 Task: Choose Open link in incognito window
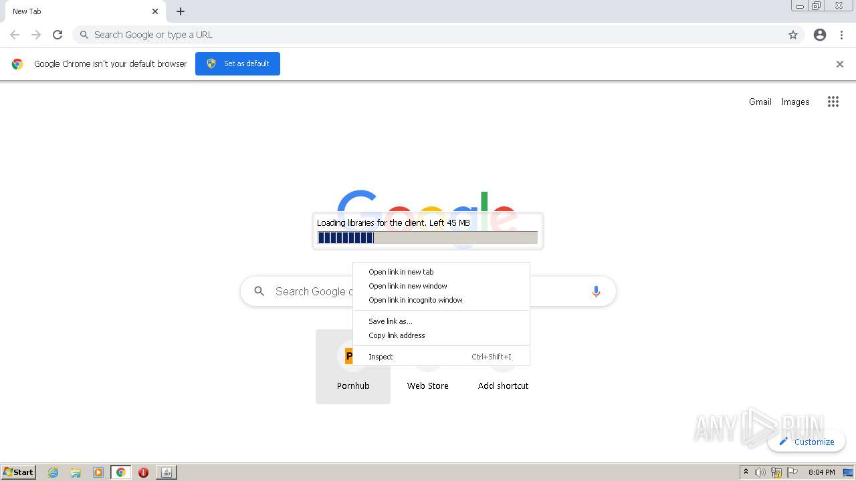441,300
